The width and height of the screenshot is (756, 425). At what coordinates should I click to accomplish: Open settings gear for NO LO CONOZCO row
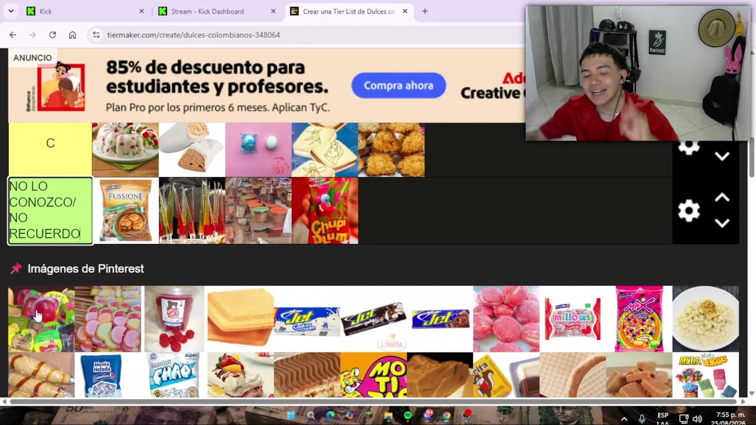[689, 211]
